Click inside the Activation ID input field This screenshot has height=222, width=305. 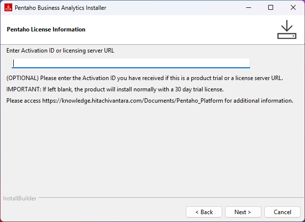pos(131,63)
